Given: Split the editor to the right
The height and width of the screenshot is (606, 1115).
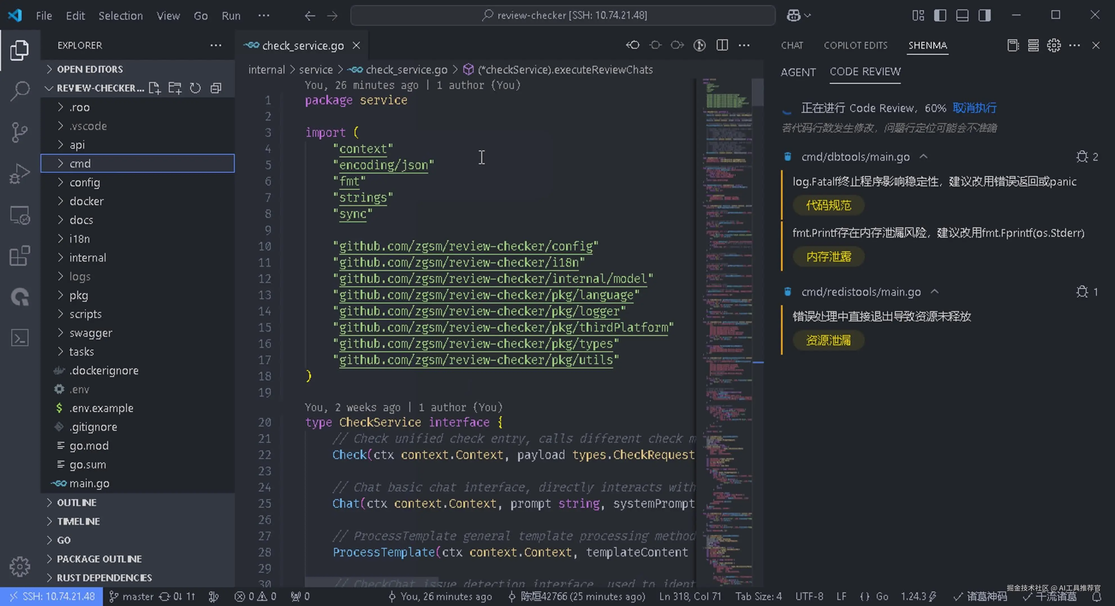Looking at the screenshot, I should point(722,45).
